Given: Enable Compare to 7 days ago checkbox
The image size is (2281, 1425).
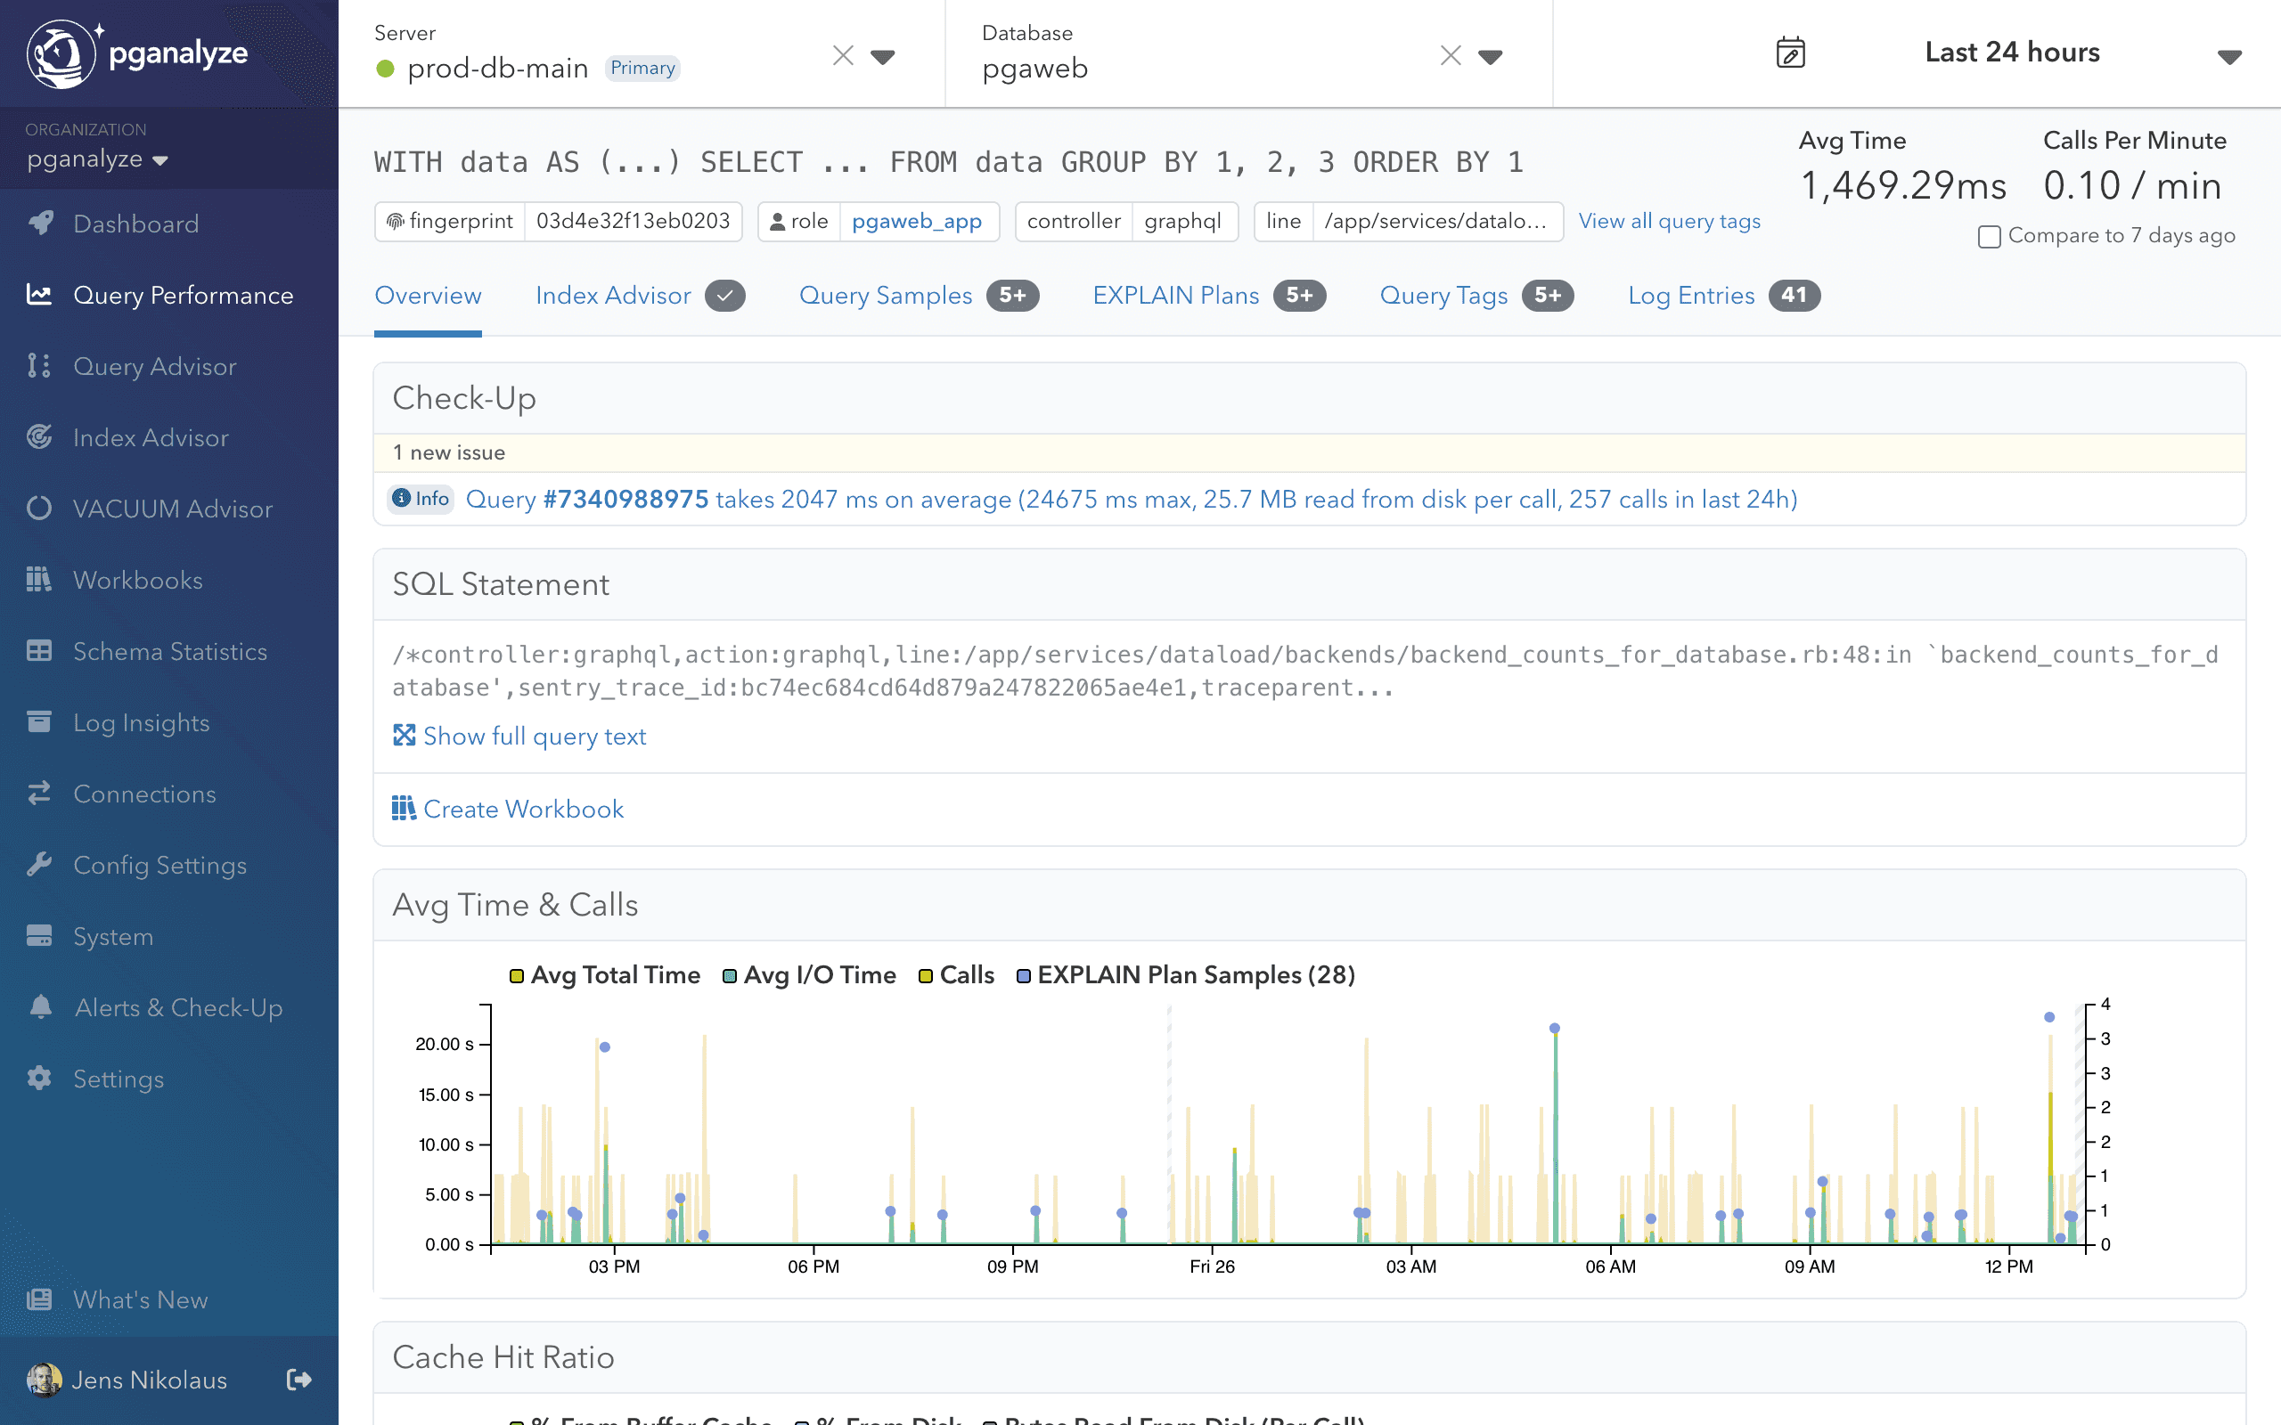Looking at the screenshot, I should [x=1989, y=237].
